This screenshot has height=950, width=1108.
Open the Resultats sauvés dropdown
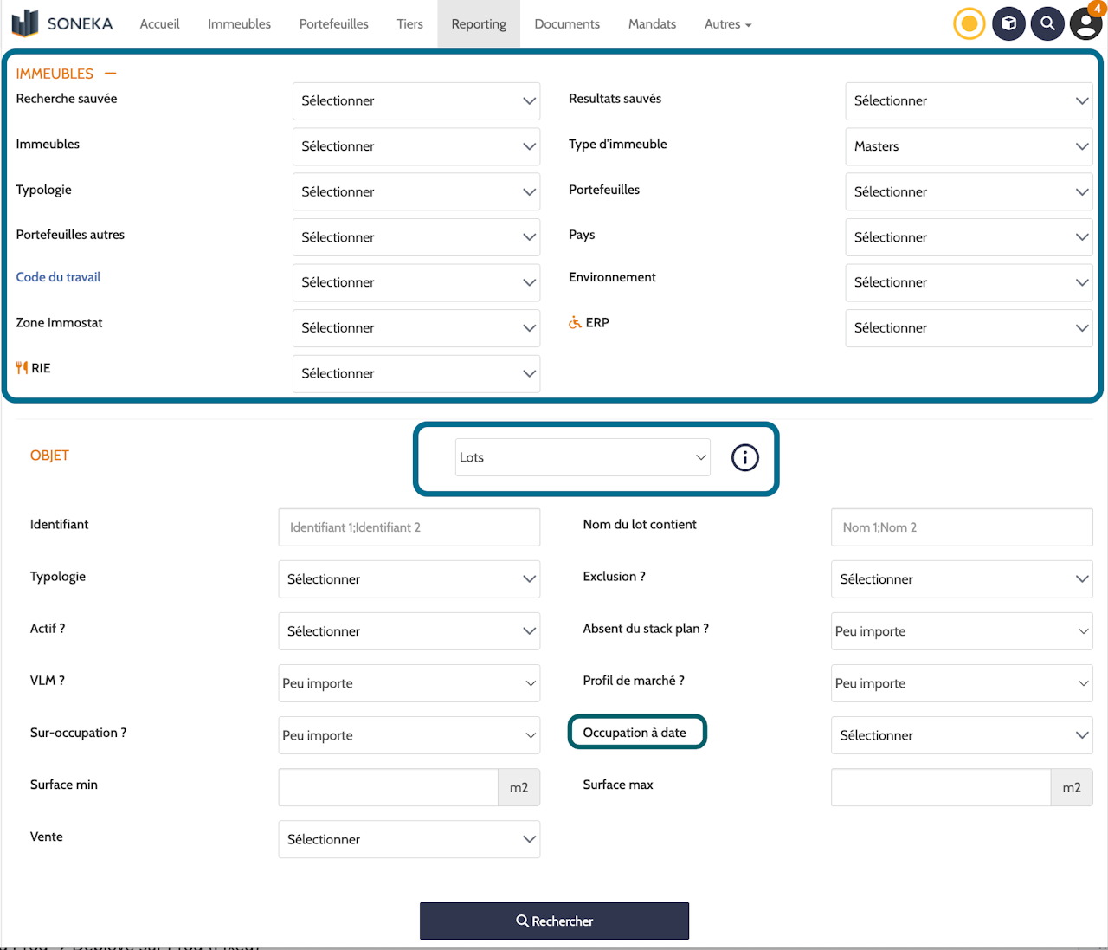tap(969, 101)
